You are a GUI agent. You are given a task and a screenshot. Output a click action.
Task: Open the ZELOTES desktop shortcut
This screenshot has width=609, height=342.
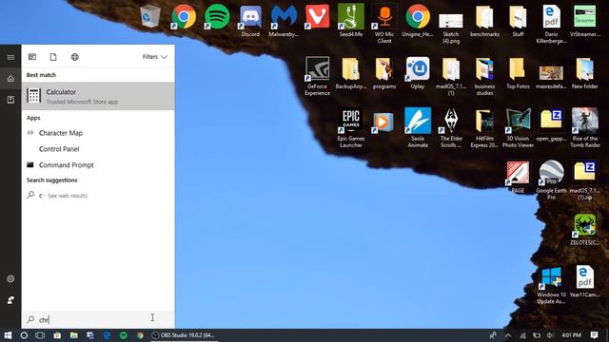584,230
